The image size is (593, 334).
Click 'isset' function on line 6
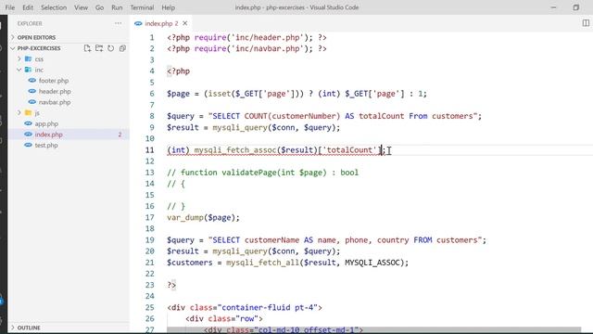click(219, 94)
